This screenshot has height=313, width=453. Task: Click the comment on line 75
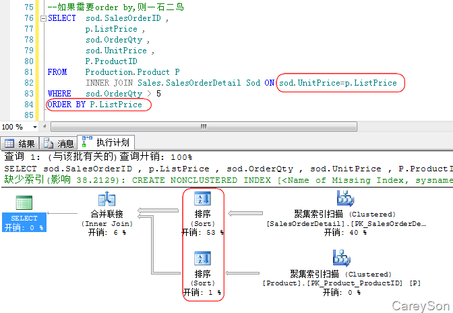pos(116,7)
